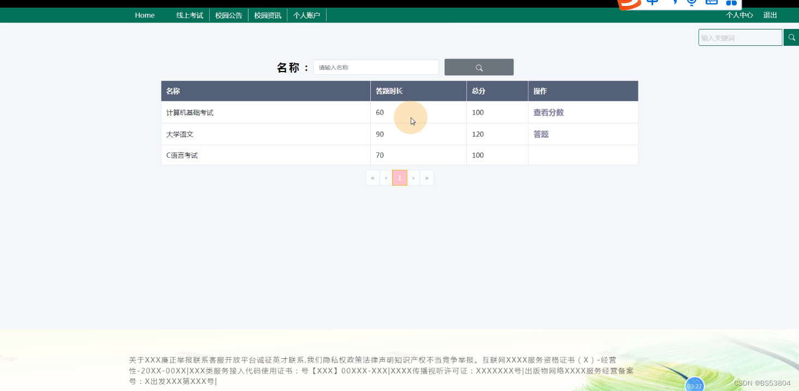
Task: Click the duration value 90
Action: click(380, 134)
